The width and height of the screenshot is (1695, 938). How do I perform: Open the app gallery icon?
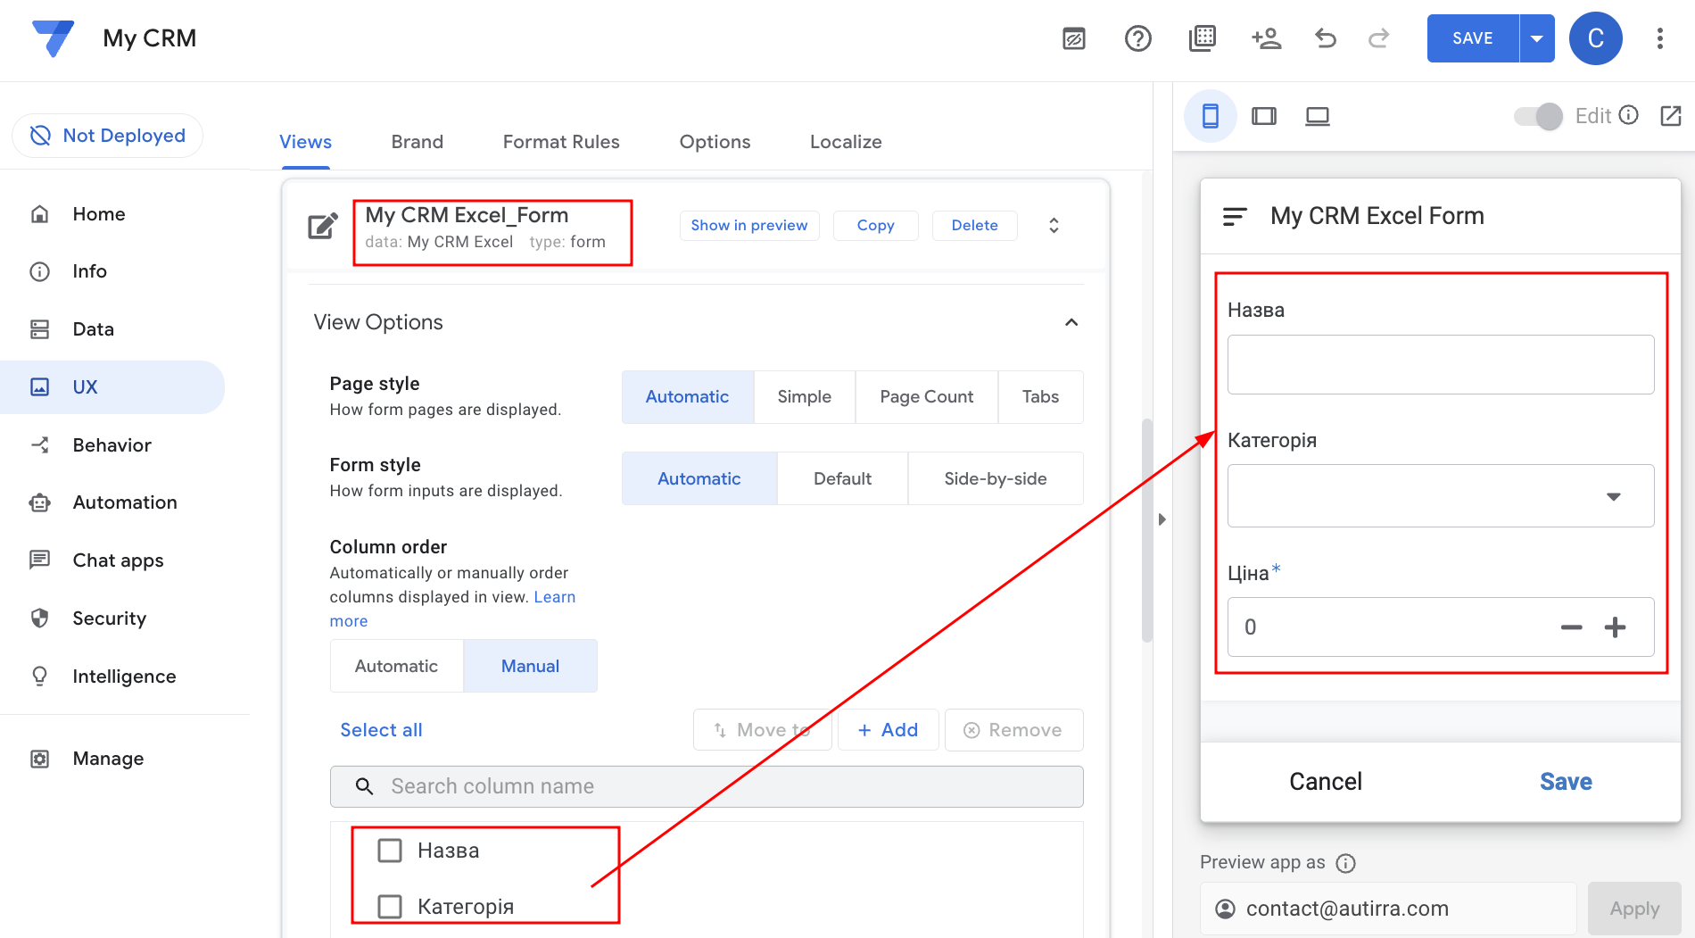[1203, 38]
